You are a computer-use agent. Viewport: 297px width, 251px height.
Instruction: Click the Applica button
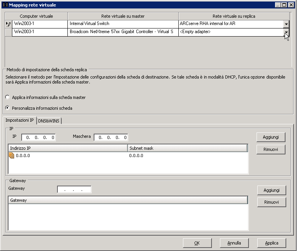272,243
